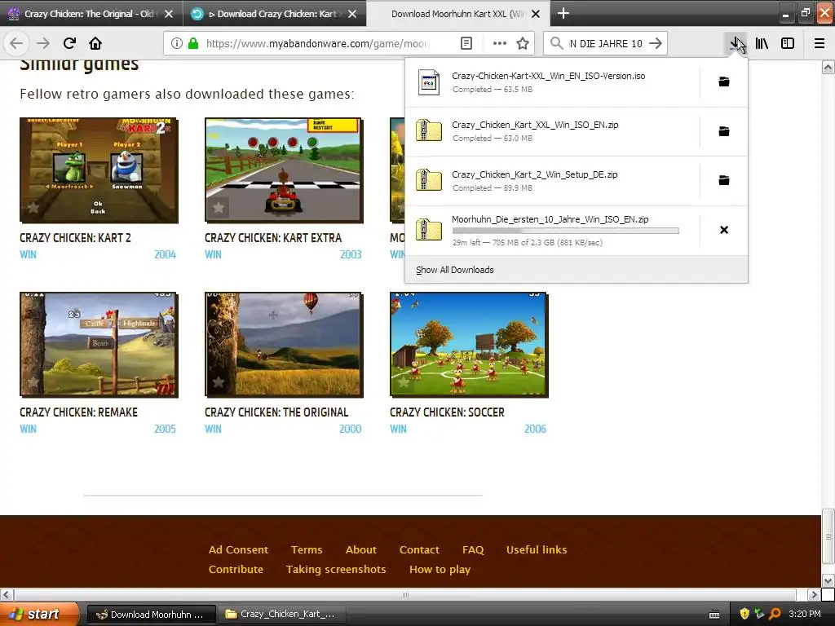
Task: Switch to Download Crazy Chicken: Kart tab
Action: tap(275, 14)
